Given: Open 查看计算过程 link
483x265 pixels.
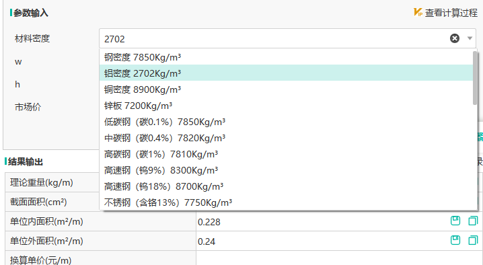Looking at the screenshot, I should pyautogui.click(x=451, y=13).
